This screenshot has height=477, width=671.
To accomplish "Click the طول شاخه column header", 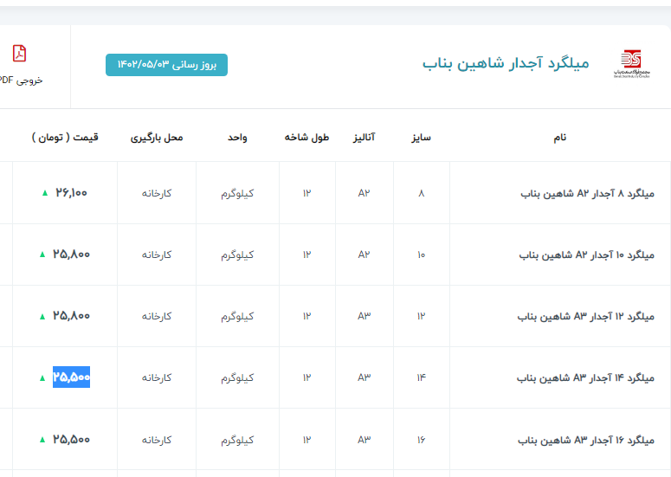I will (x=307, y=138).
